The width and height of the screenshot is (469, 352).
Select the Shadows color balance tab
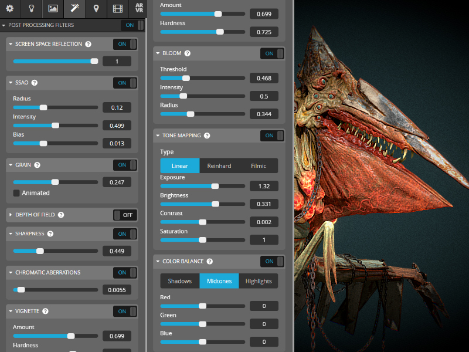click(180, 281)
